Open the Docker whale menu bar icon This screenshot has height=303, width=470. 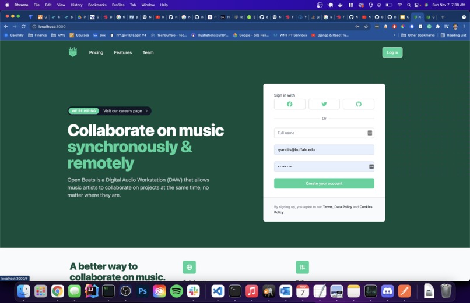click(341, 5)
